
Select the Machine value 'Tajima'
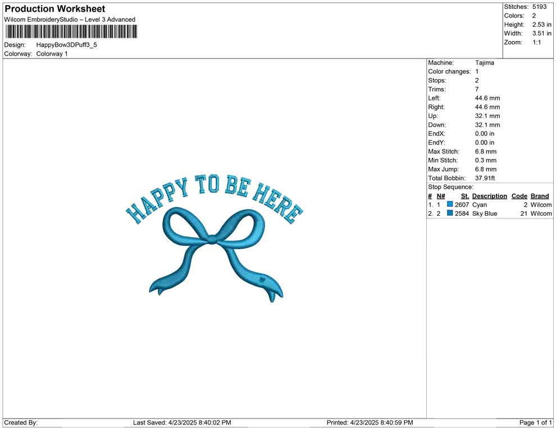coord(484,62)
